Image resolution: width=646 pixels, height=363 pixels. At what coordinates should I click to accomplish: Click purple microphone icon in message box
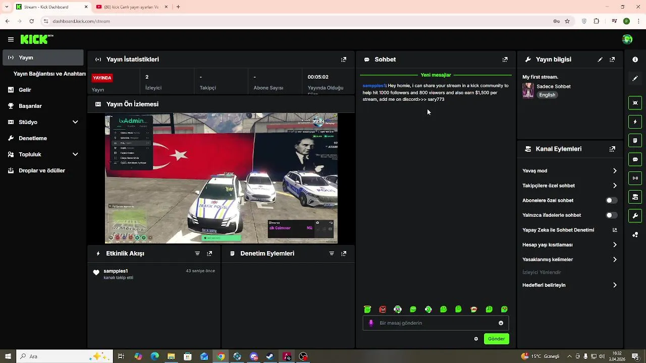coord(371,323)
